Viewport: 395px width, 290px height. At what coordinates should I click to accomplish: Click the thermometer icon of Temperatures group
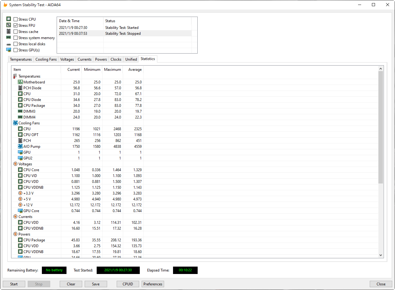(15, 76)
